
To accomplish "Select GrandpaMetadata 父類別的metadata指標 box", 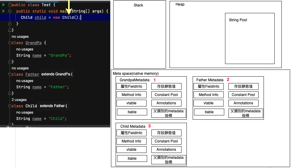I will tap(169, 113).
